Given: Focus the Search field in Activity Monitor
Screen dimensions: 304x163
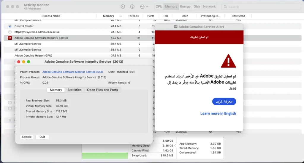Looking at the screenshot, I should (x=261, y=7).
